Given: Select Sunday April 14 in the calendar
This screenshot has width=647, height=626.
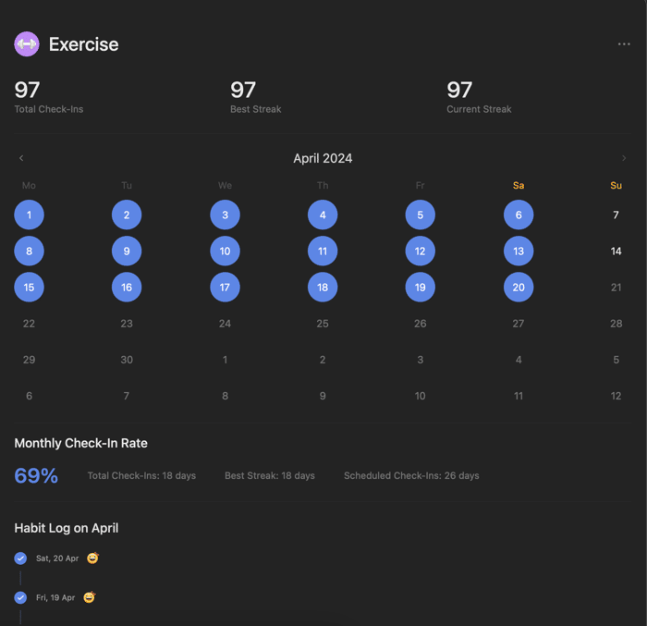Looking at the screenshot, I should click(x=616, y=252).
